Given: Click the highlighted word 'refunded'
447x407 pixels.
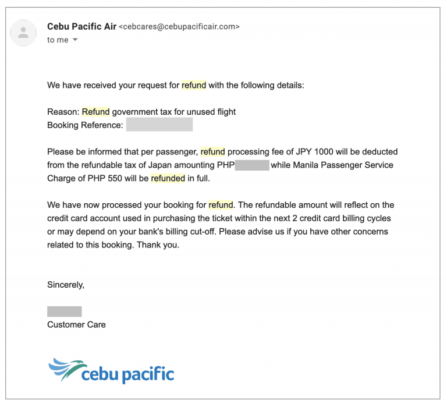Looking at the screenshot, I should tap(168, 179).
